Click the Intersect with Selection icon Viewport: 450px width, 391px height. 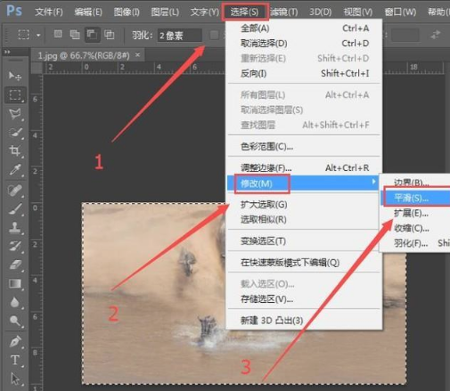point(110,35)
